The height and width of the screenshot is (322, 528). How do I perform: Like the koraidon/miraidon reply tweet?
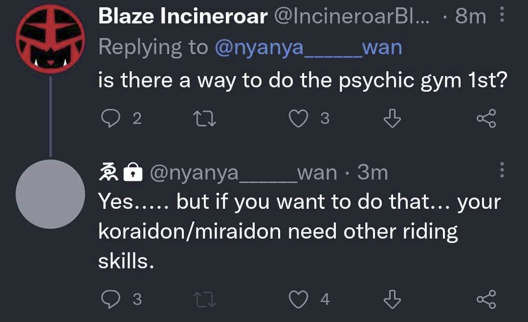[x=298, y=300]
